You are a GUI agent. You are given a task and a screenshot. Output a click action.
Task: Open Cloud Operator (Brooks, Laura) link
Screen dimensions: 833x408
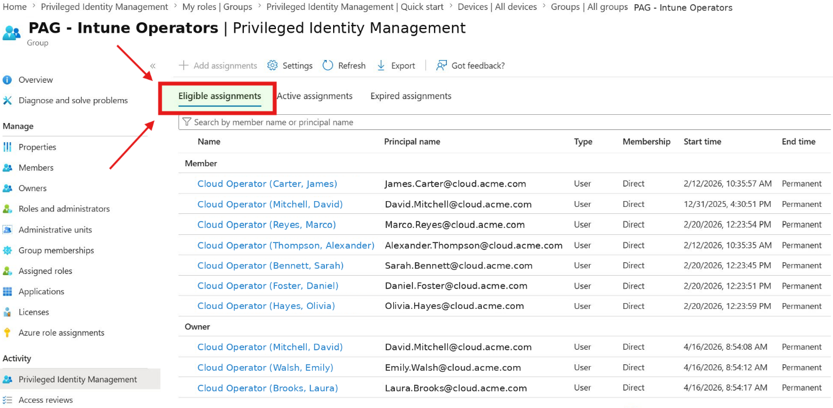point(268,388)
